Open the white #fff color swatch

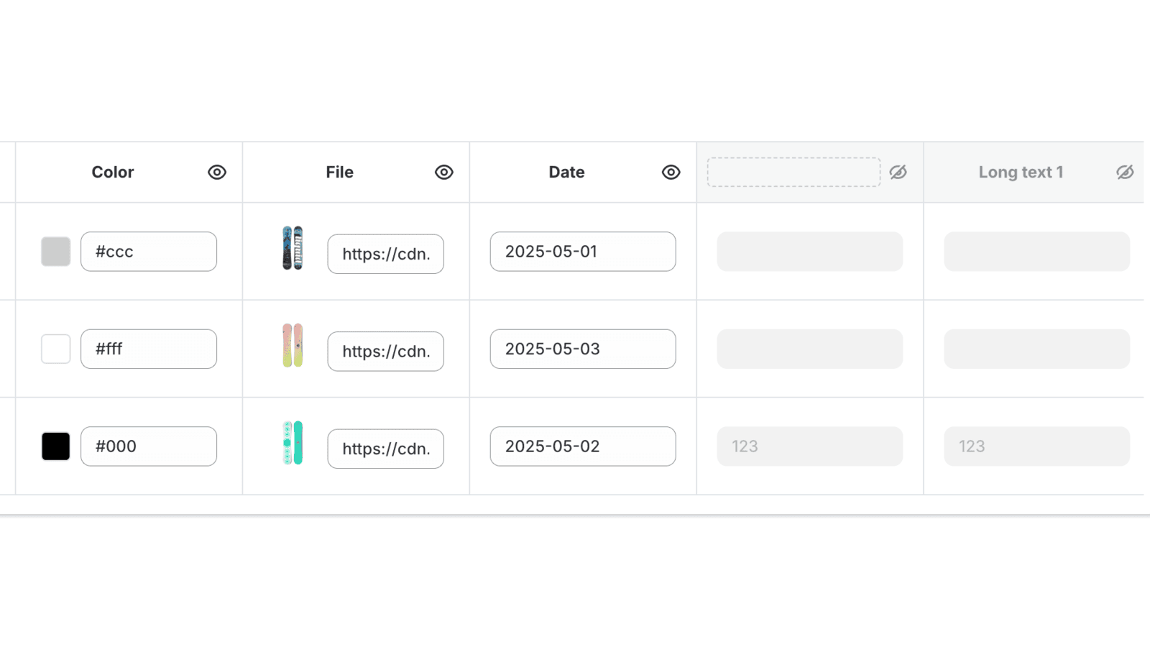[x=56, y=349]
